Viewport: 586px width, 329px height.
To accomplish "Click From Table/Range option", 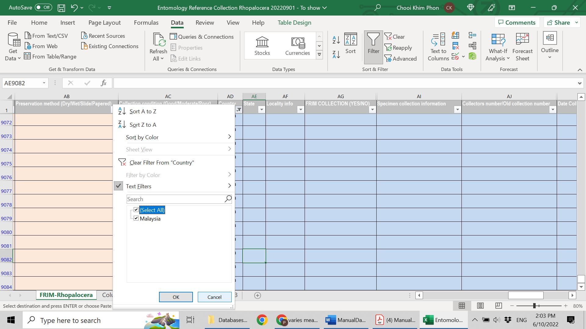I will click(x=50, y=56).
